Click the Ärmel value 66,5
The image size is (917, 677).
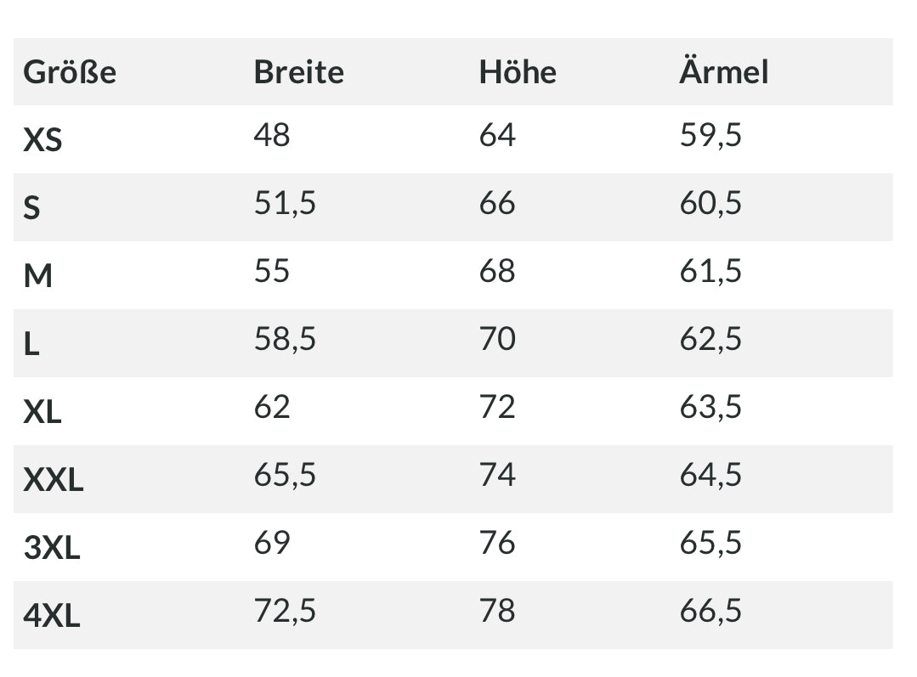coord(710,611)
